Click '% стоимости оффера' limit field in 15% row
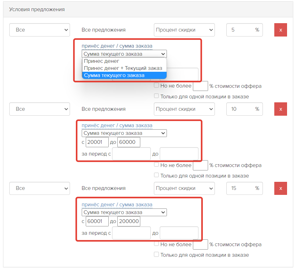This screenshot has height=270, width=296. (x=200, y=245)
